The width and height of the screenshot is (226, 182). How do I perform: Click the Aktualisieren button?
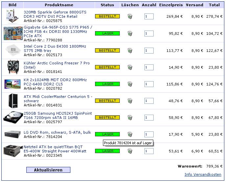(x=48, y=170)
